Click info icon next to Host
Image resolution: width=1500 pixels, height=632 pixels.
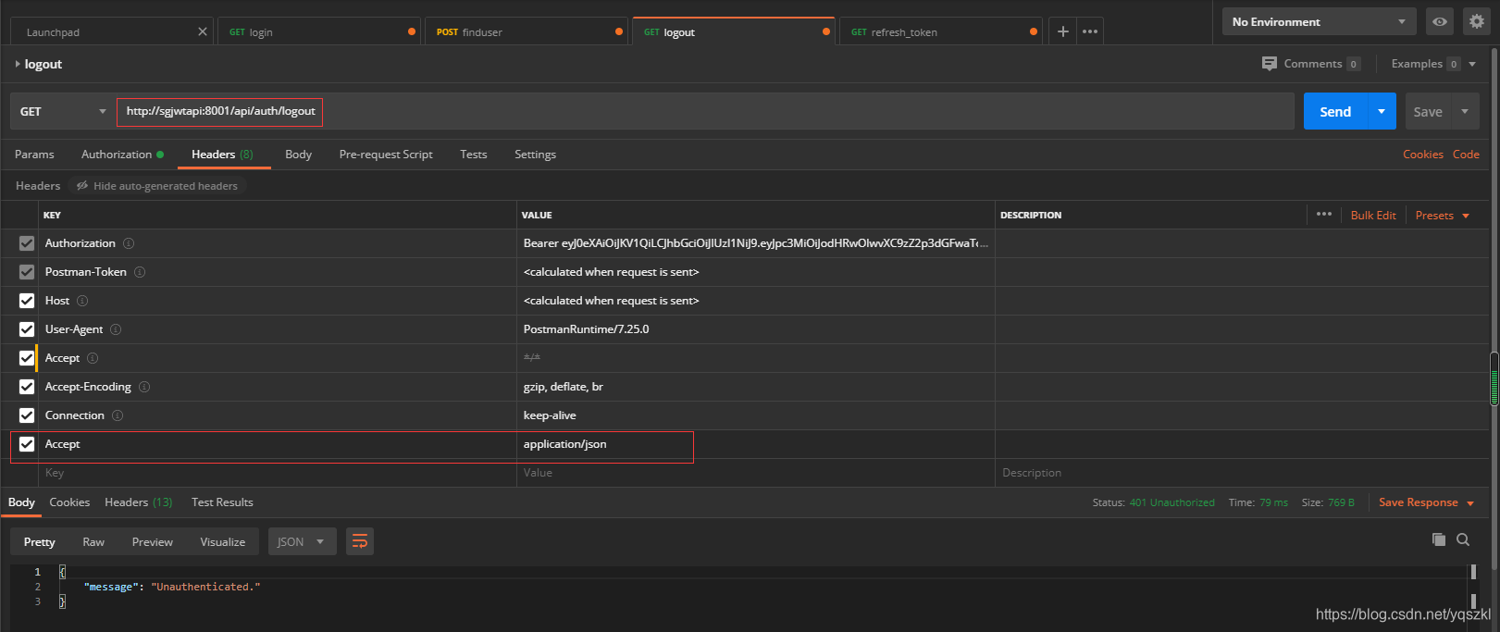pos(82,301)
